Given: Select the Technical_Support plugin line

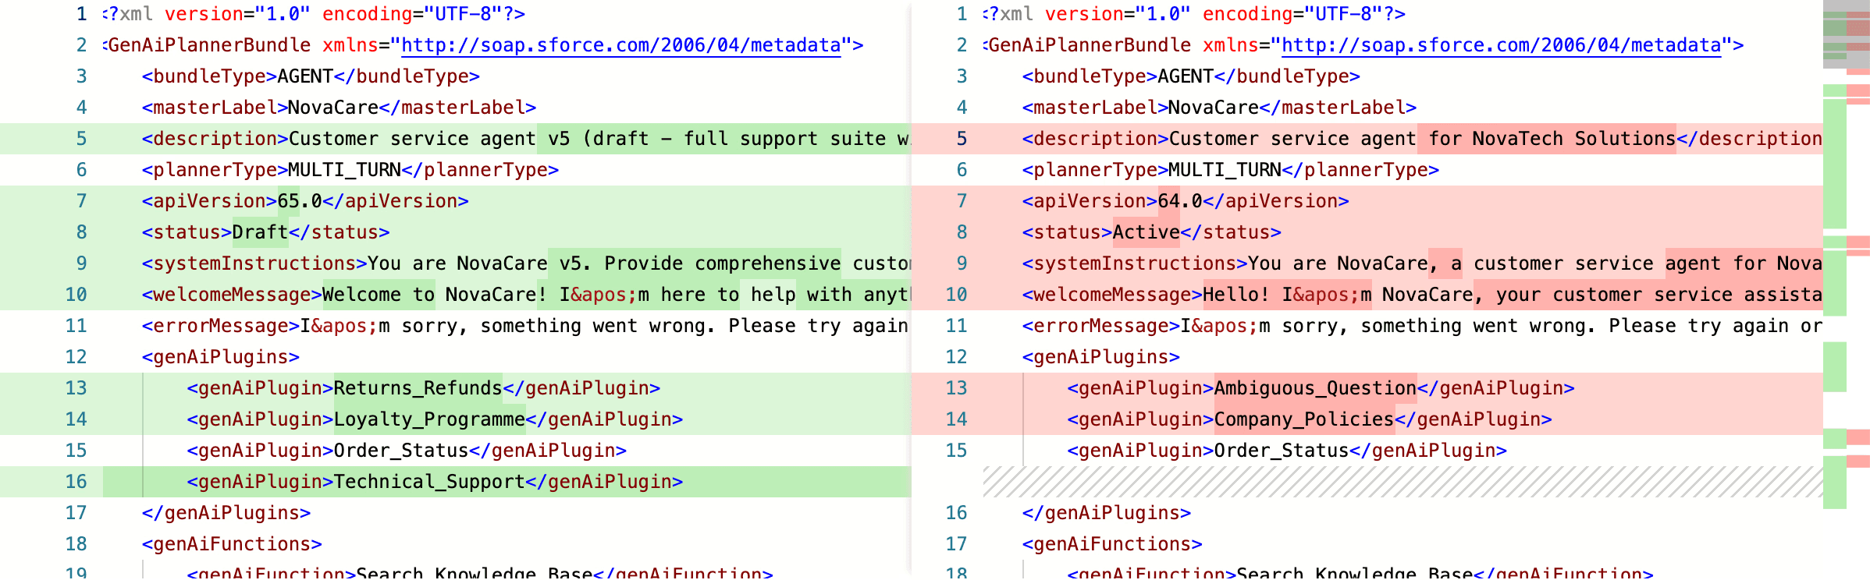Looking at the screenshot, I should pos(507,482).
